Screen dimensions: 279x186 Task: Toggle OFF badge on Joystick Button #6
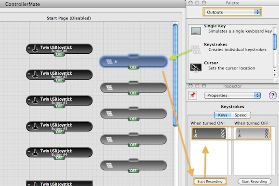click(x=59, y=55)
